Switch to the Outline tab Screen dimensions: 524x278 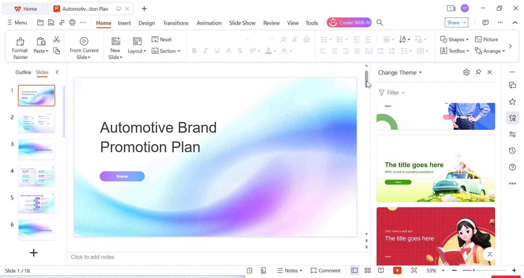23,72
